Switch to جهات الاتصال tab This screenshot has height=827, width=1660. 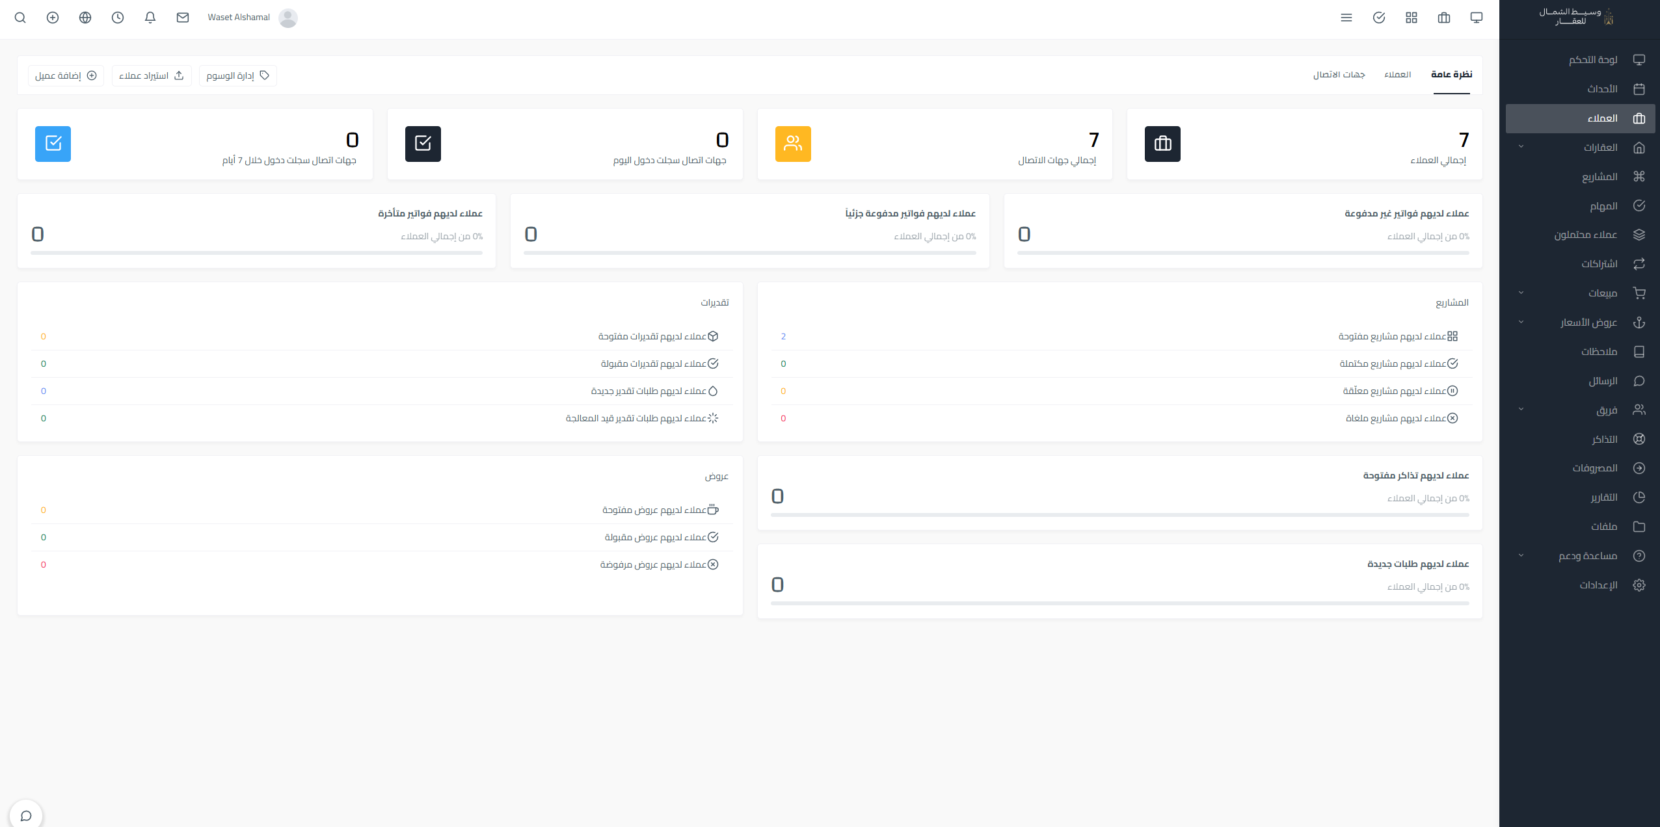click(x=1339, y=75)
